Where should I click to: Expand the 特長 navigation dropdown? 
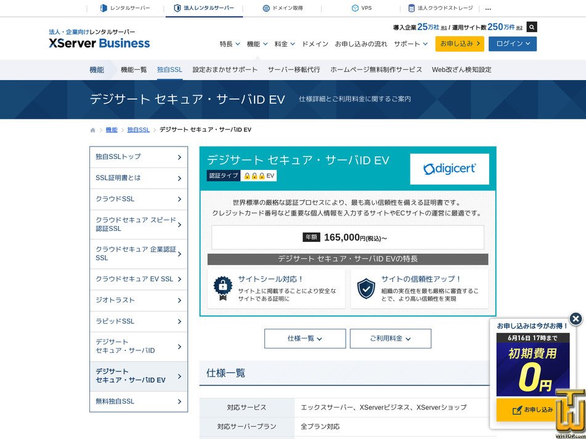(230, 44)
